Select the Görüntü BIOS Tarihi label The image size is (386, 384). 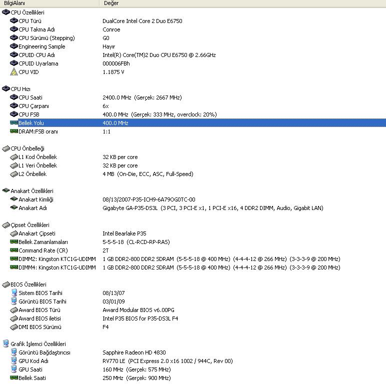click(x=42, y=301)
